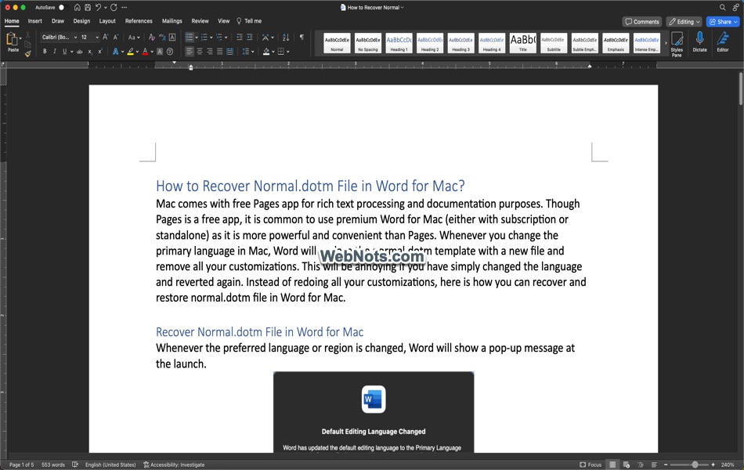744x470 pixels.
Task: Apply strikethrough formatting
Action: (x=80, y=51)
